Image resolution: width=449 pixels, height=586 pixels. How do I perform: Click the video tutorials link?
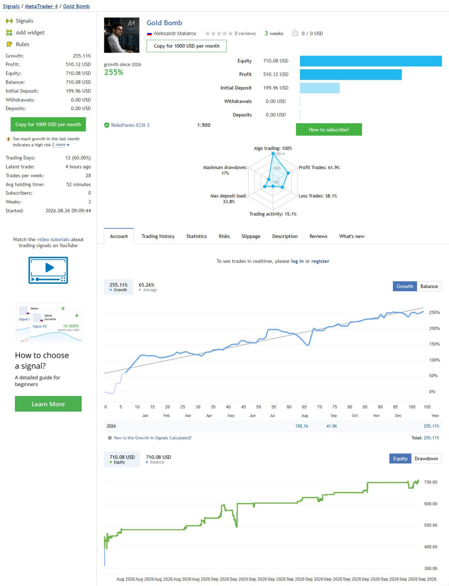tap(53, 240)
